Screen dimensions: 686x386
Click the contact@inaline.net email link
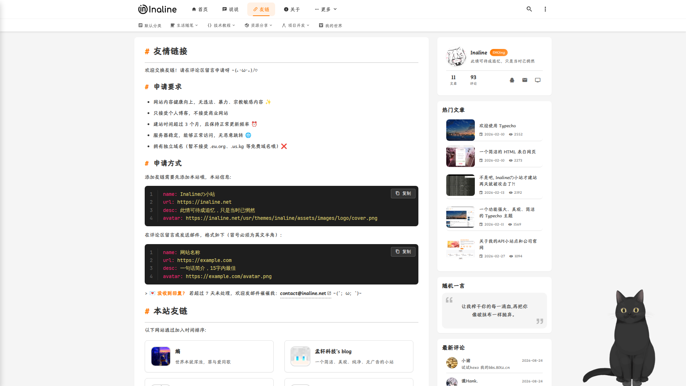click(x=305, y=293)
